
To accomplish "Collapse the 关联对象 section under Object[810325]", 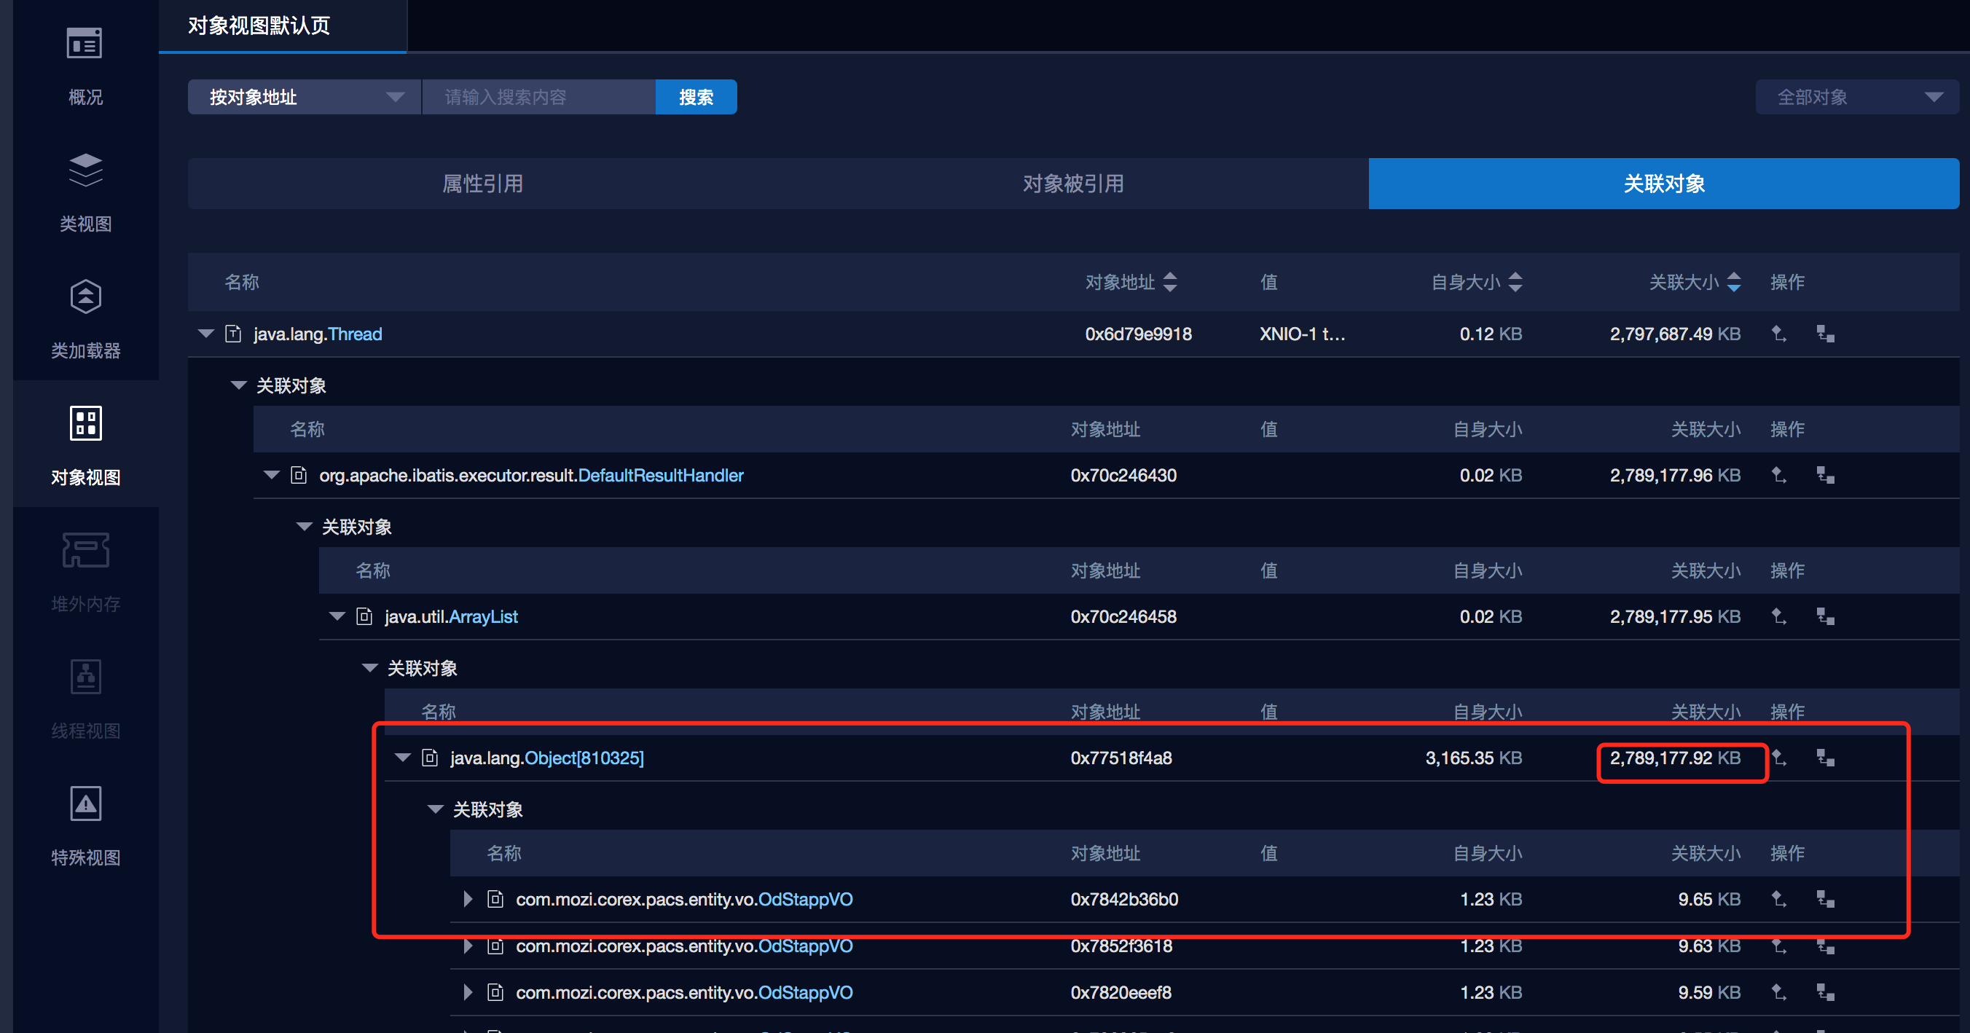I will point(436,810).
